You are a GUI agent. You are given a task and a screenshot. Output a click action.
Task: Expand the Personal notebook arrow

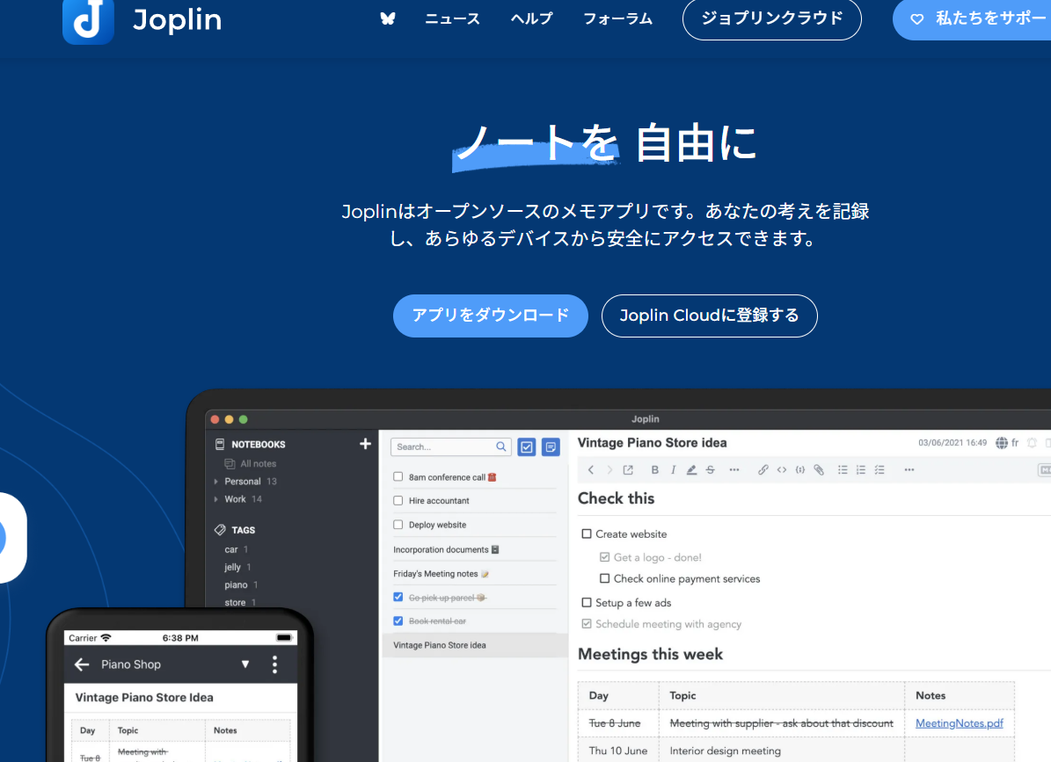pos(215,482)
